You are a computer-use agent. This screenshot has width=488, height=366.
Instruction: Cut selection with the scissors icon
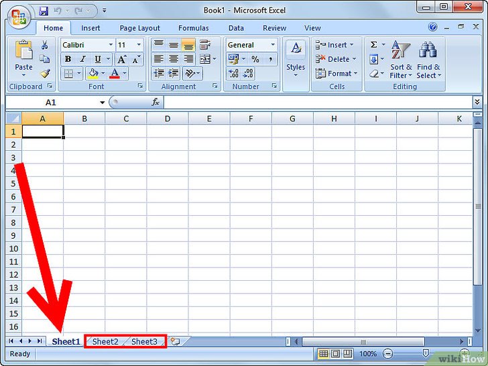tap(44, 45)
